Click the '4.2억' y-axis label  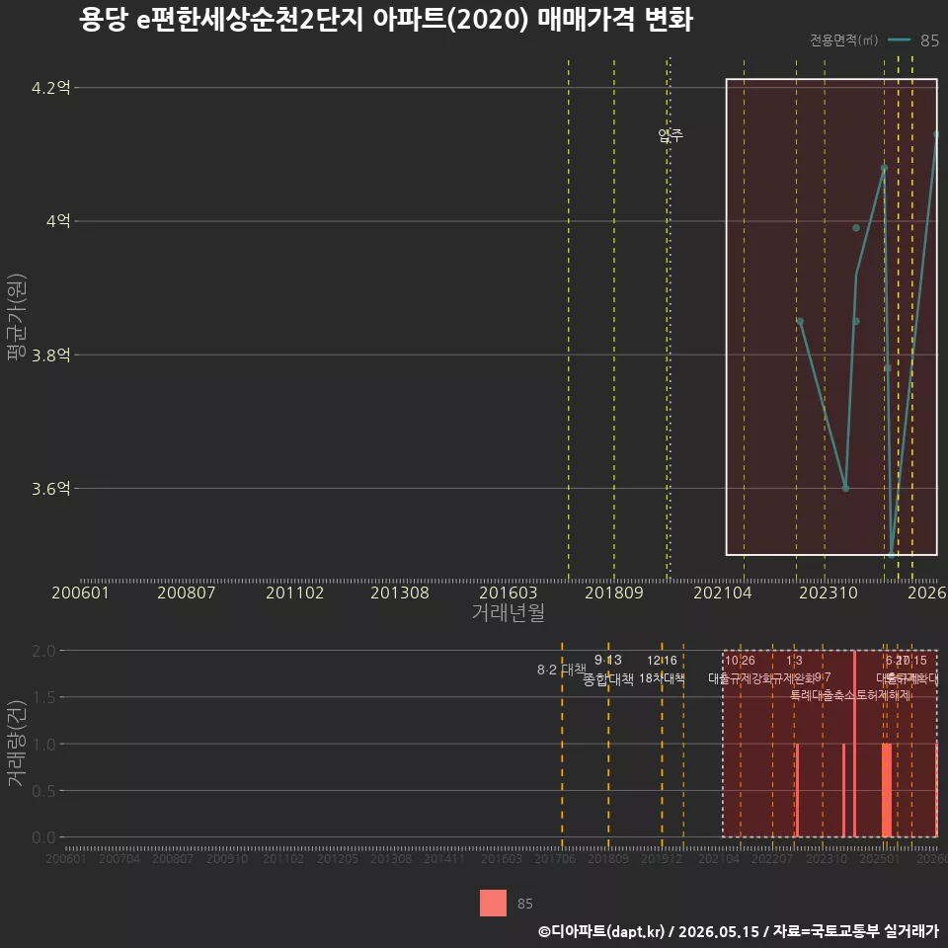(x=50, y=88)
